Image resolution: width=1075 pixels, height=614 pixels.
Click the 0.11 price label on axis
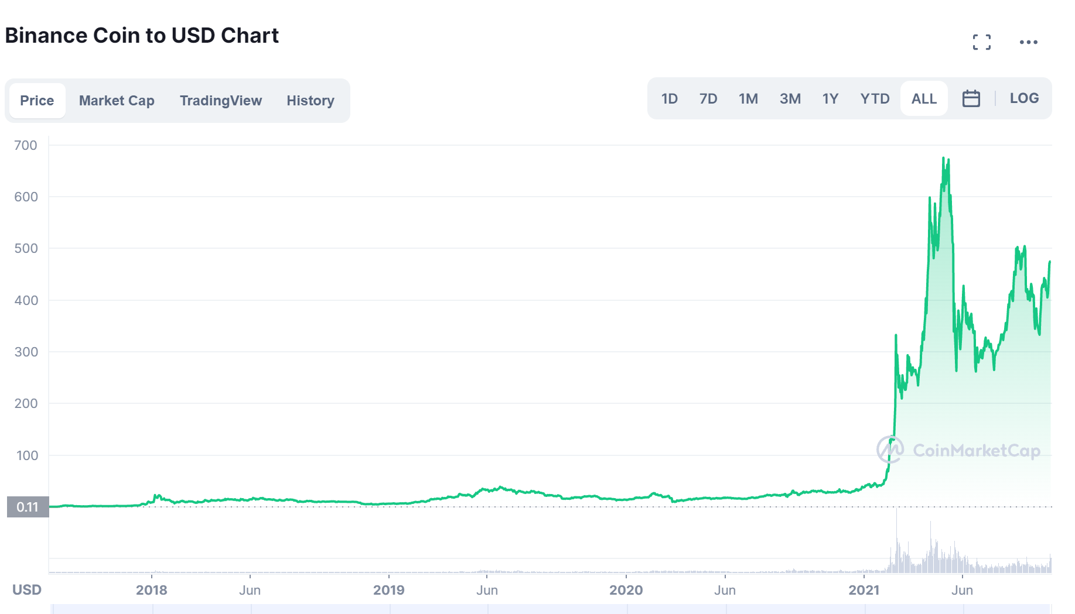28,507
